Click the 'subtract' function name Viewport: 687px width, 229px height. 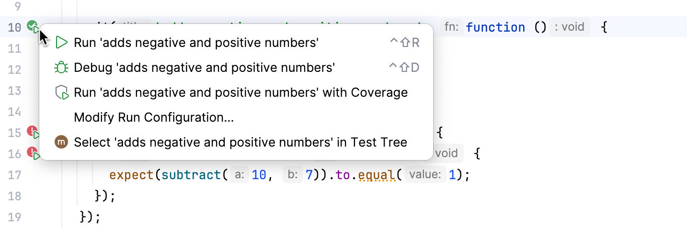point(192,175)
